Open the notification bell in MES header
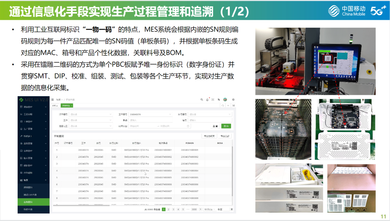390x221 pixels. point(207,100)
